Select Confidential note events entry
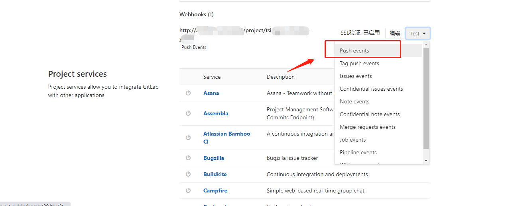The height and width of the screenshot is (206, 514). point(378,114)
